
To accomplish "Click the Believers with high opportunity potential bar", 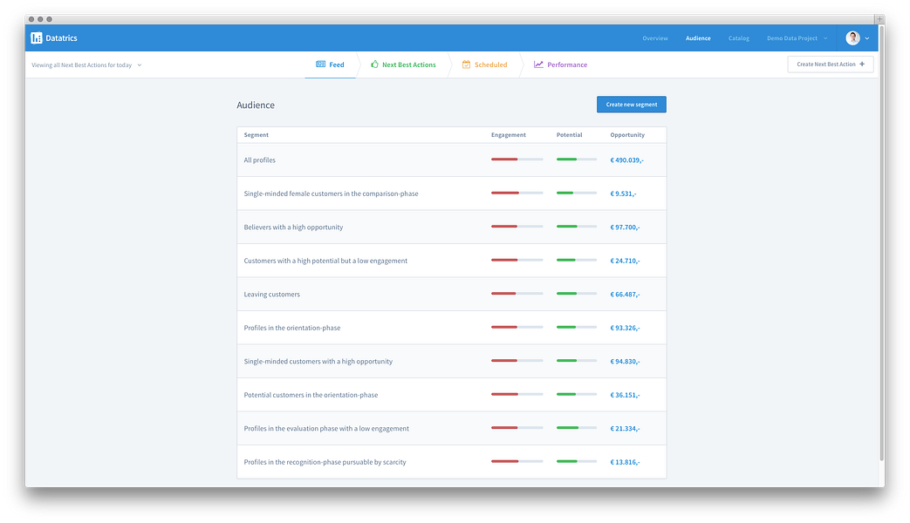I will 577,226.
